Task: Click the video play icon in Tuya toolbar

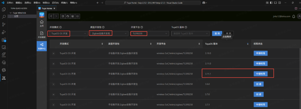Action: (77, 16)
